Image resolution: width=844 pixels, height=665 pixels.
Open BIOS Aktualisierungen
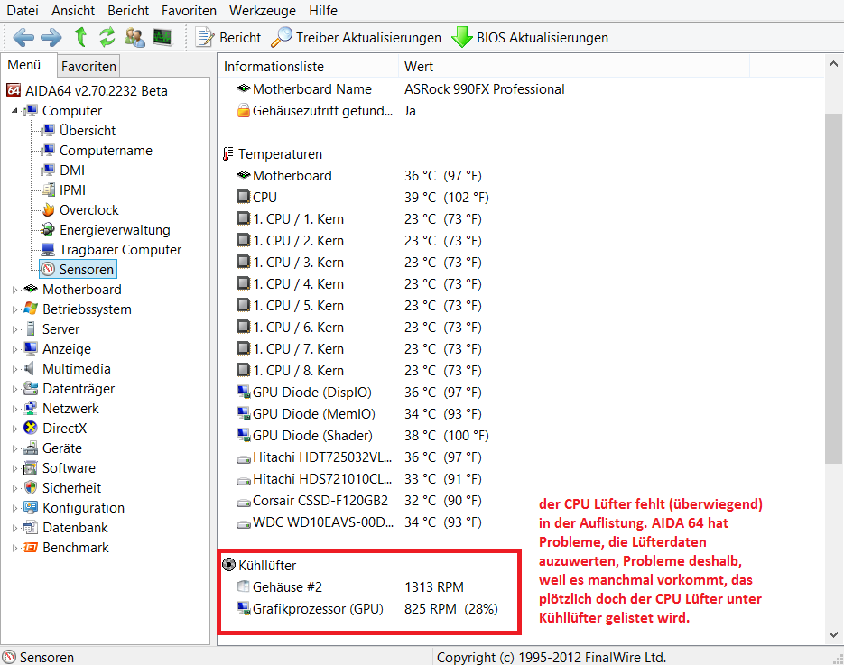530,38
